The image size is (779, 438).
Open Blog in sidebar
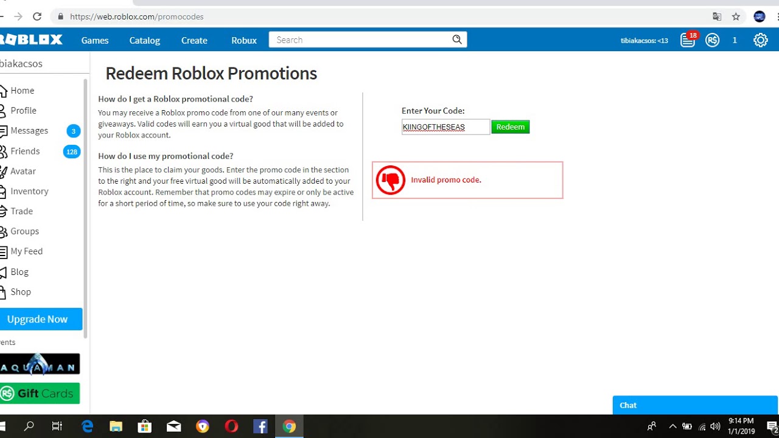(x=19, y=272)
